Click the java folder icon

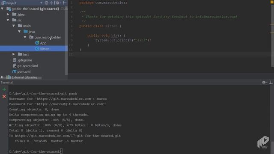coord(26,31)
